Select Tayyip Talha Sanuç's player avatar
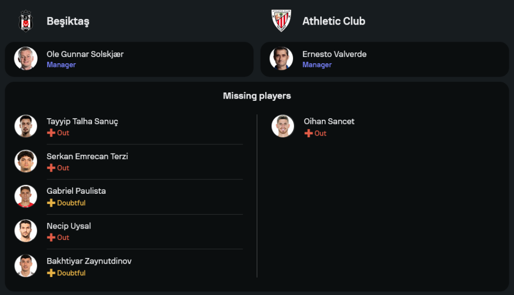The image size is (514, 295). 26,126
